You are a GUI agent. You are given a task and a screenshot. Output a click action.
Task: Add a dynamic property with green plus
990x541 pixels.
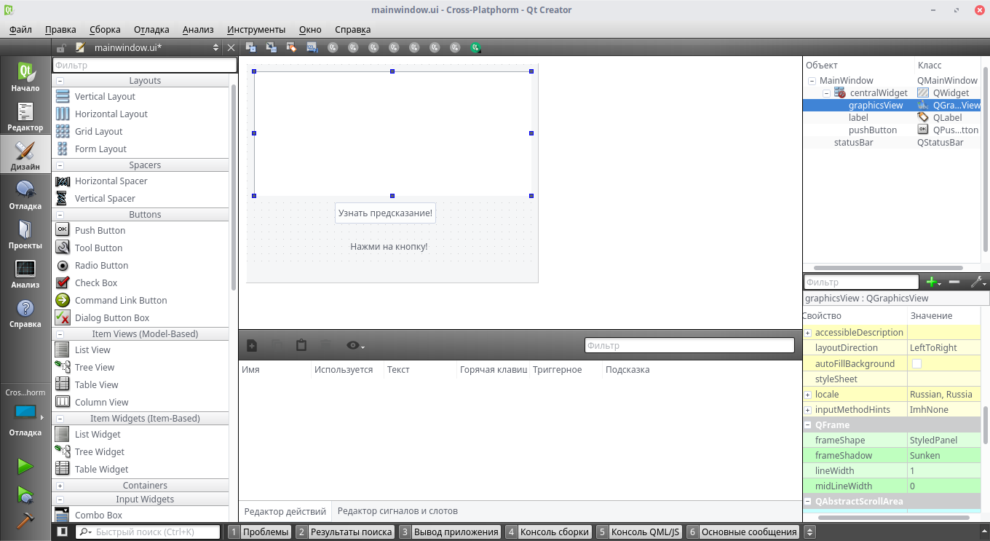932,282
